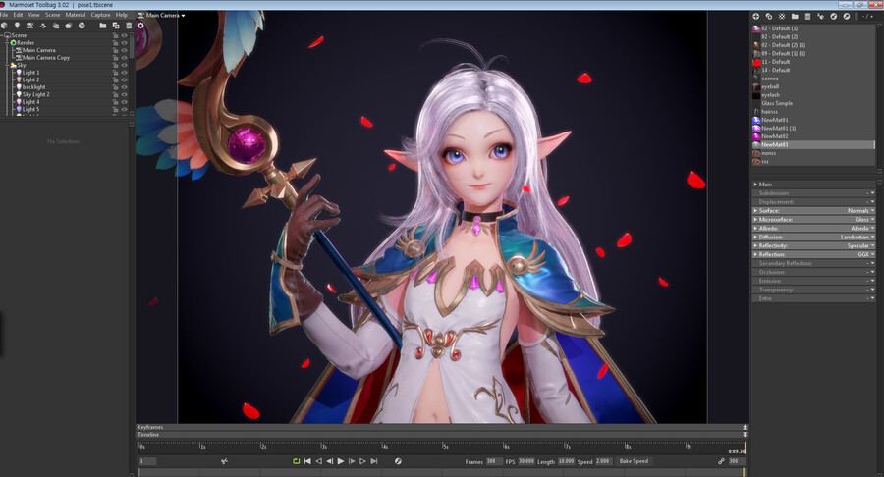Add a turntable object icon

(43, 26)
